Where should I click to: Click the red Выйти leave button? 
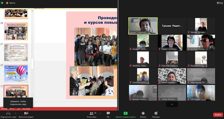(x=218, y=115)
